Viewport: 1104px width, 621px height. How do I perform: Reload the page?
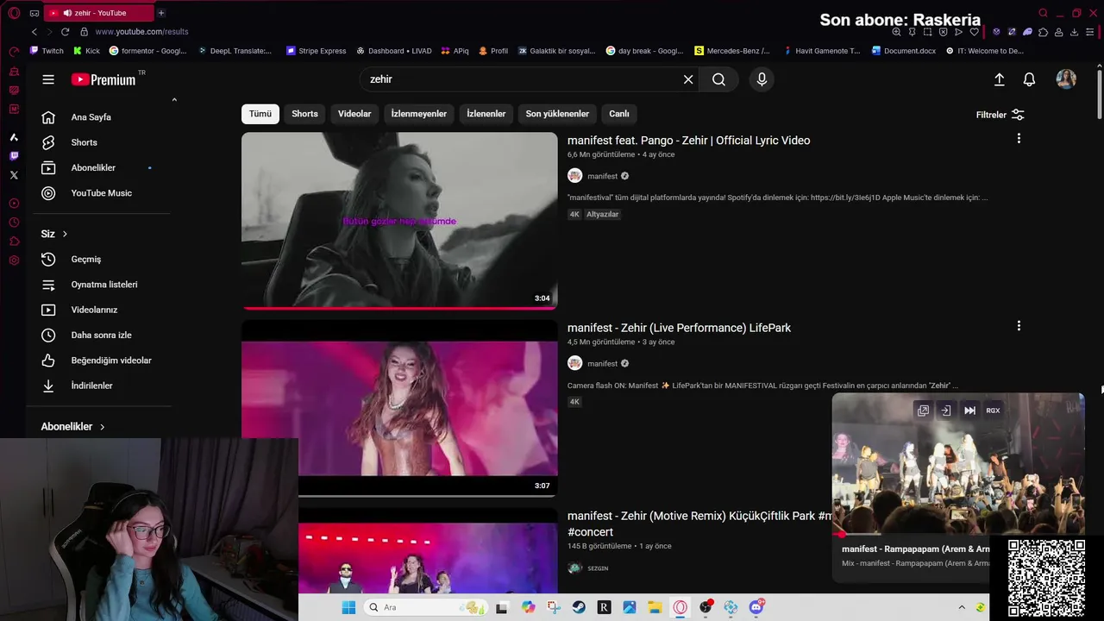click(65, 32)
